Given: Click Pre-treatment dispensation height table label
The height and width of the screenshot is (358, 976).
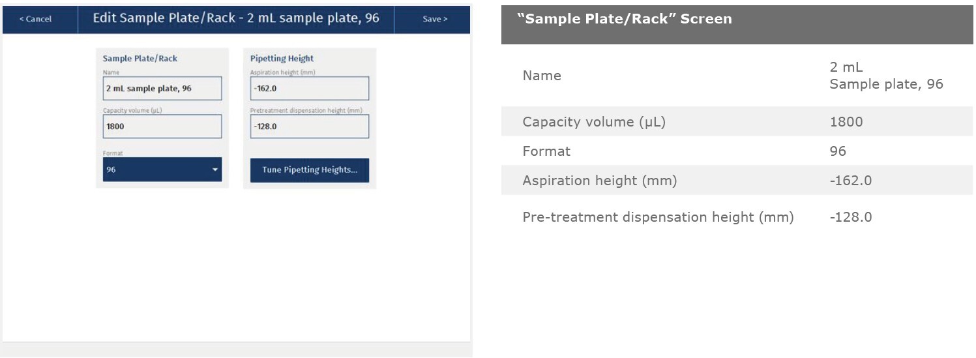Looking at the screenshot, I should click(658, 217).
